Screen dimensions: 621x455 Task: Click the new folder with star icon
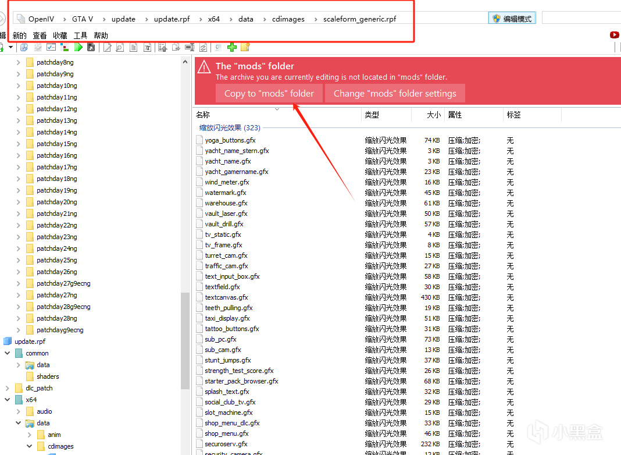[x=245, y=47]
